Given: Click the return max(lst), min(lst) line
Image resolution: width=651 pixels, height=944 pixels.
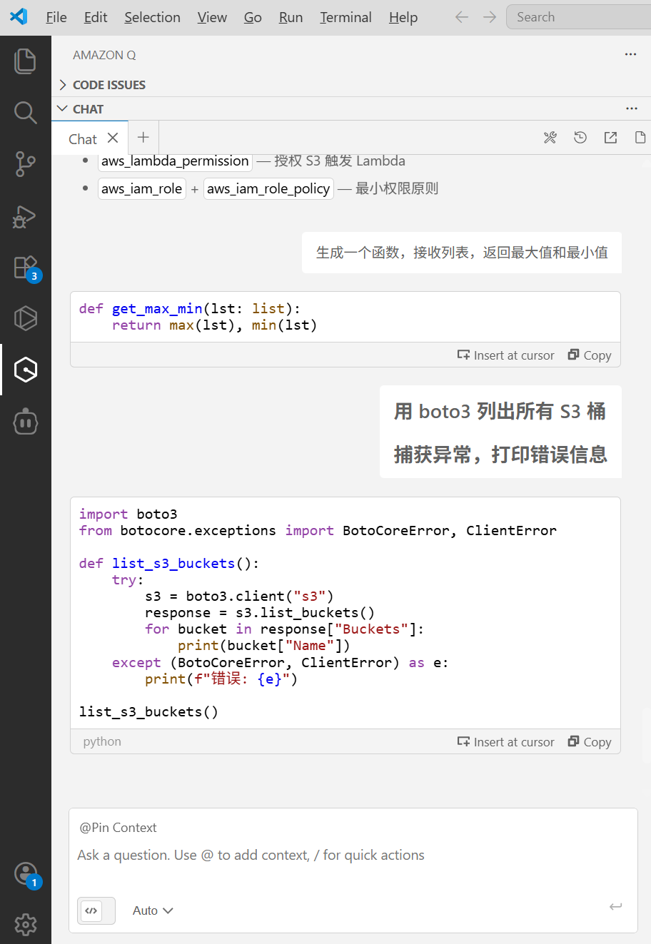Looking at the screenshot, I should (x=214, y=325).
